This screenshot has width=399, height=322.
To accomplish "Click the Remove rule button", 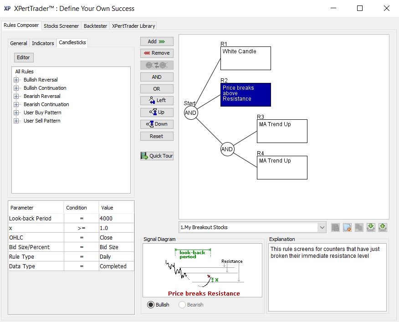I will pos(157,53).
